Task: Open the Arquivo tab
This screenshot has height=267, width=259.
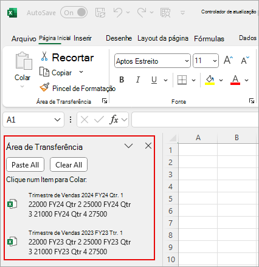Action: coord(24,38)
